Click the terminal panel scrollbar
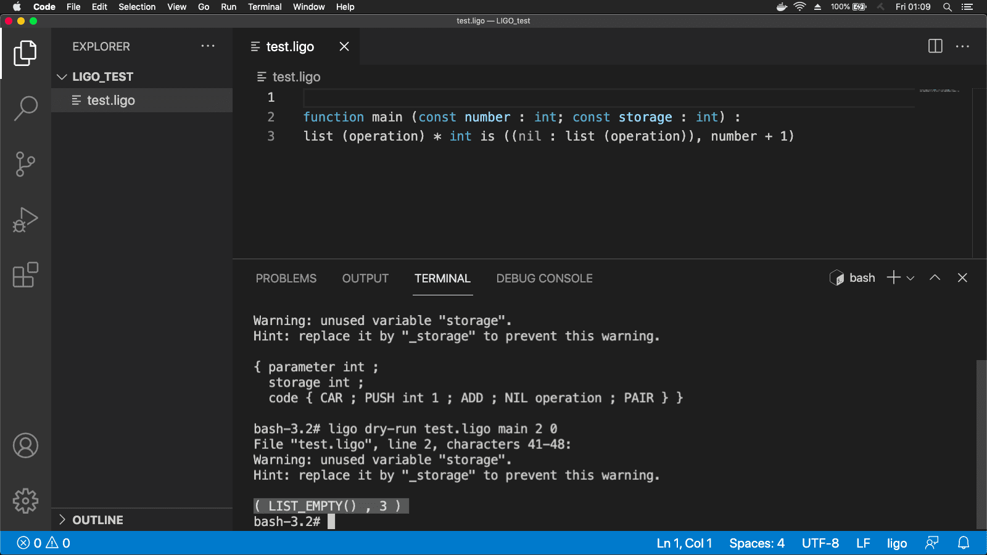 pos(981,444)
